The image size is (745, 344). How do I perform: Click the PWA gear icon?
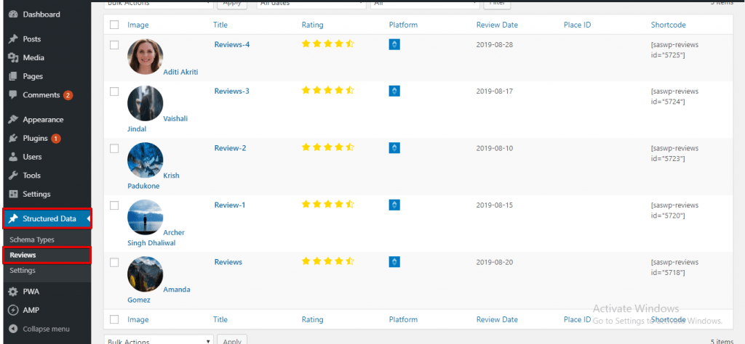click(13, 292)
